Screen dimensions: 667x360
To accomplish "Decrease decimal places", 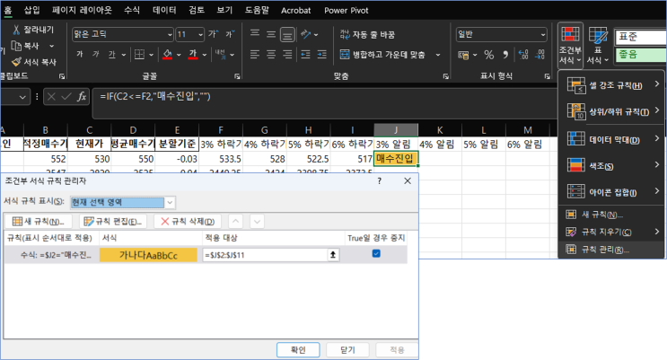I will tap(540, 55).
